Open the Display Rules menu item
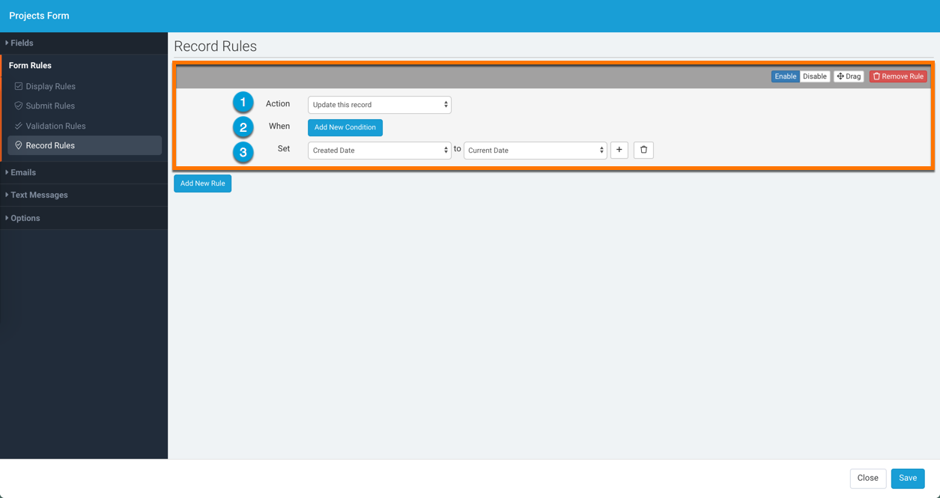This screenshot has height=498, width=940. tap(85, 86)
